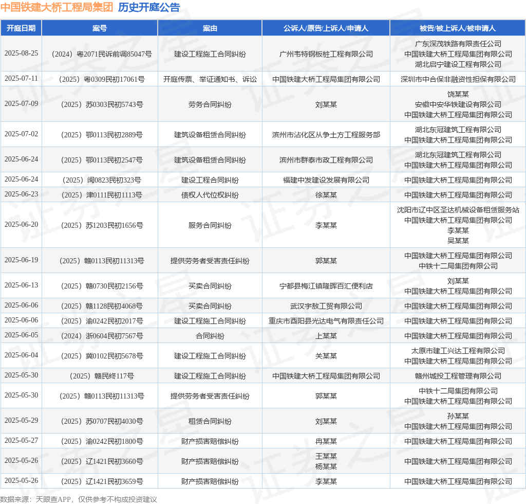This screenshot has width=526, height=504.
Task: Click the cause cell 服务合同纠纷
Action: pos(210,225)
